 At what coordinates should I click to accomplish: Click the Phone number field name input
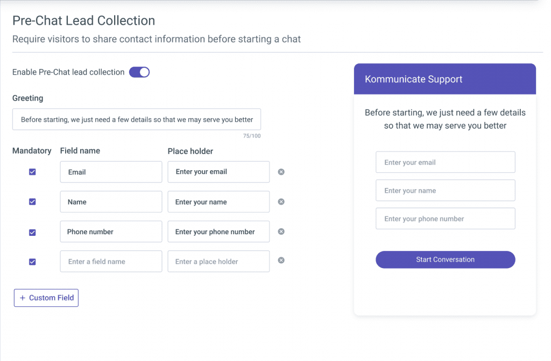point(111,232)
